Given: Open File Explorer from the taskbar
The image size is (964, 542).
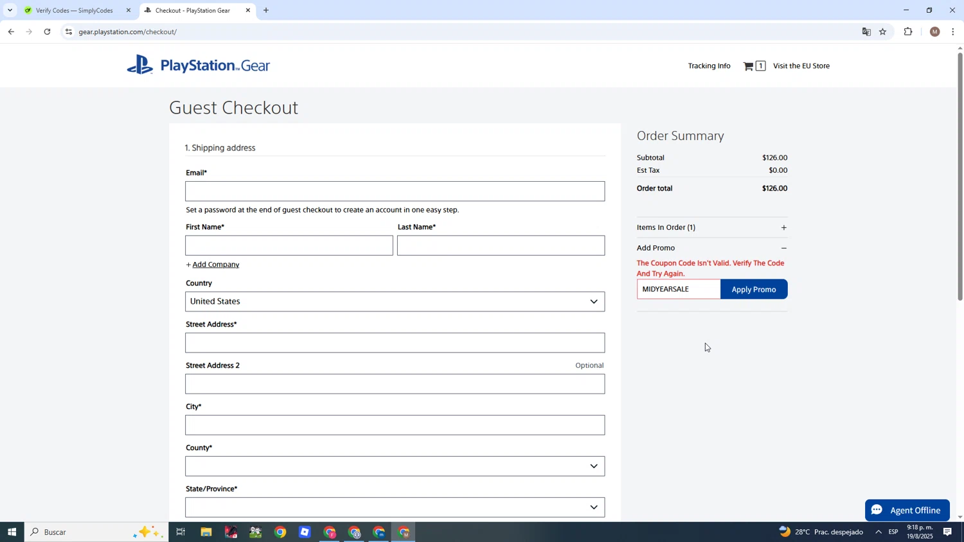Looking at the screenshot, I should pyautogui.click(x=206, y=532).
